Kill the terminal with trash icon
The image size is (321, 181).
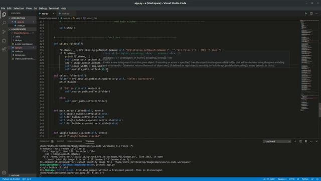(x=306, y=141)
